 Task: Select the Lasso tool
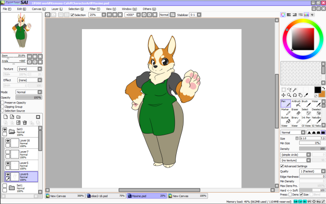289,90
